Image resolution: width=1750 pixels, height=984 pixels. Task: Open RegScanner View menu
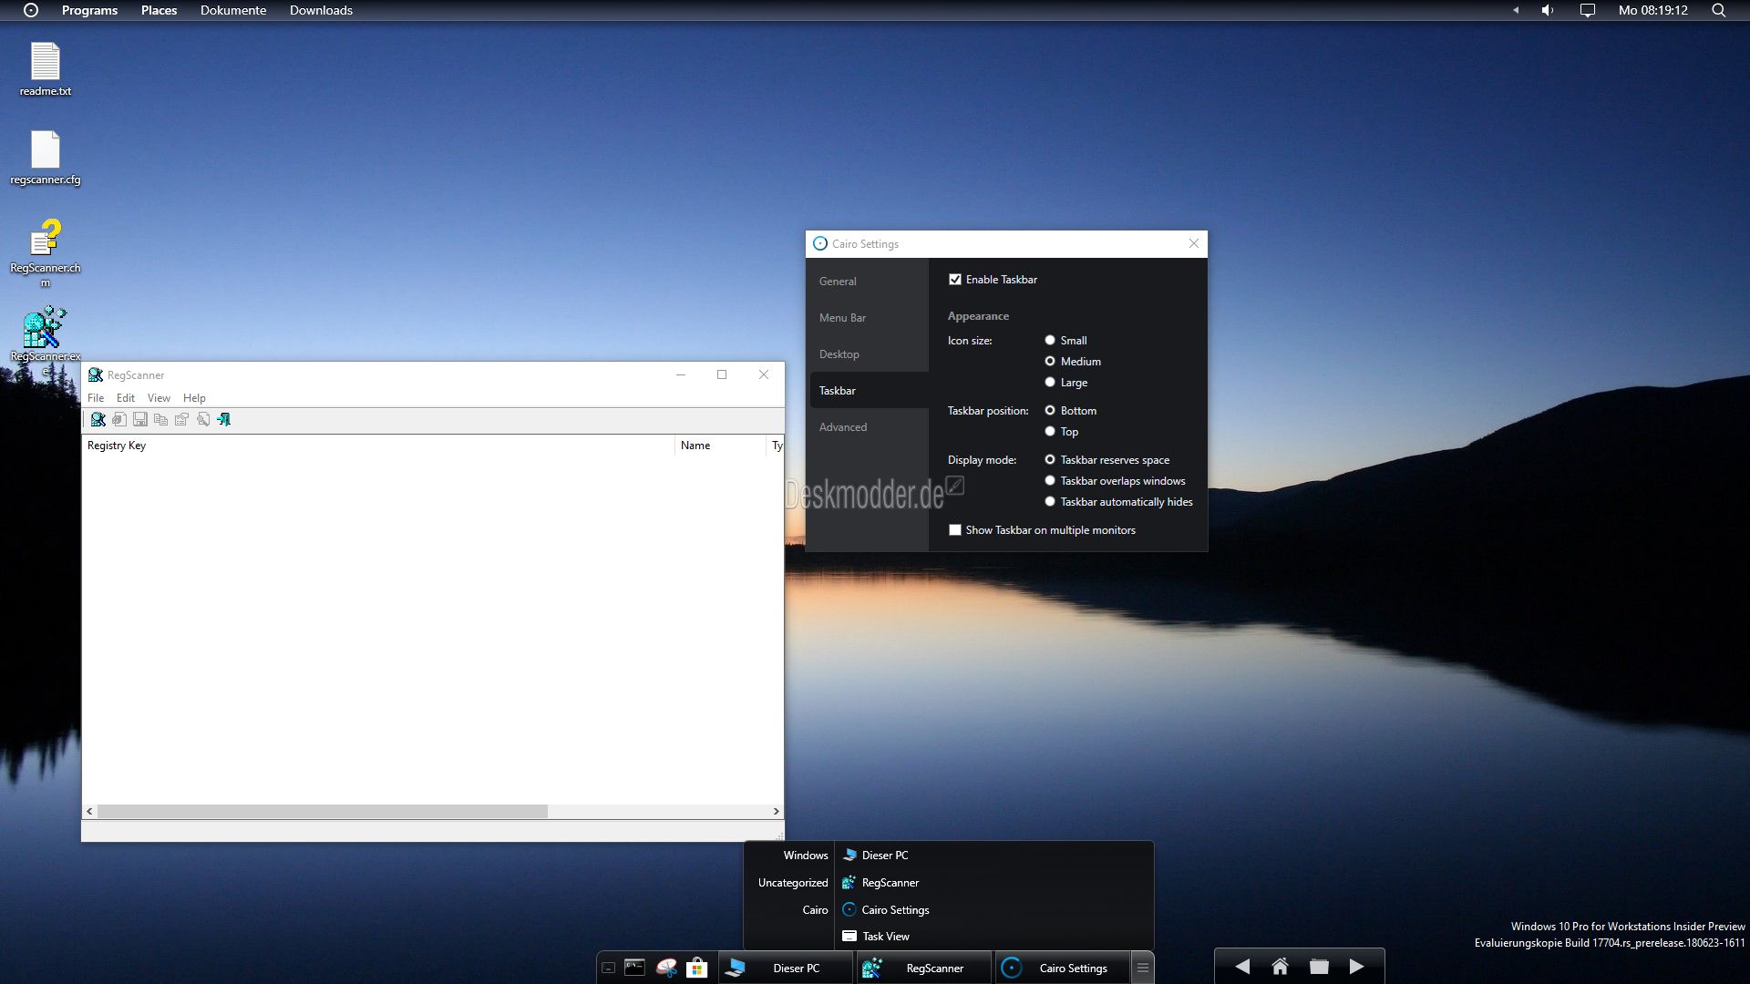click(x=159, y=397)
